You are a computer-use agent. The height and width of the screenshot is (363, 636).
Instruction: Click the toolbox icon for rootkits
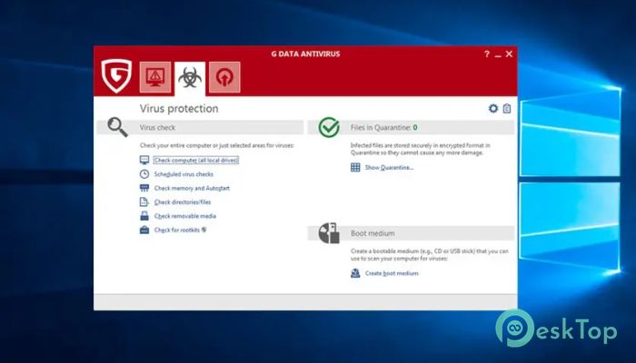coord(144,231)
